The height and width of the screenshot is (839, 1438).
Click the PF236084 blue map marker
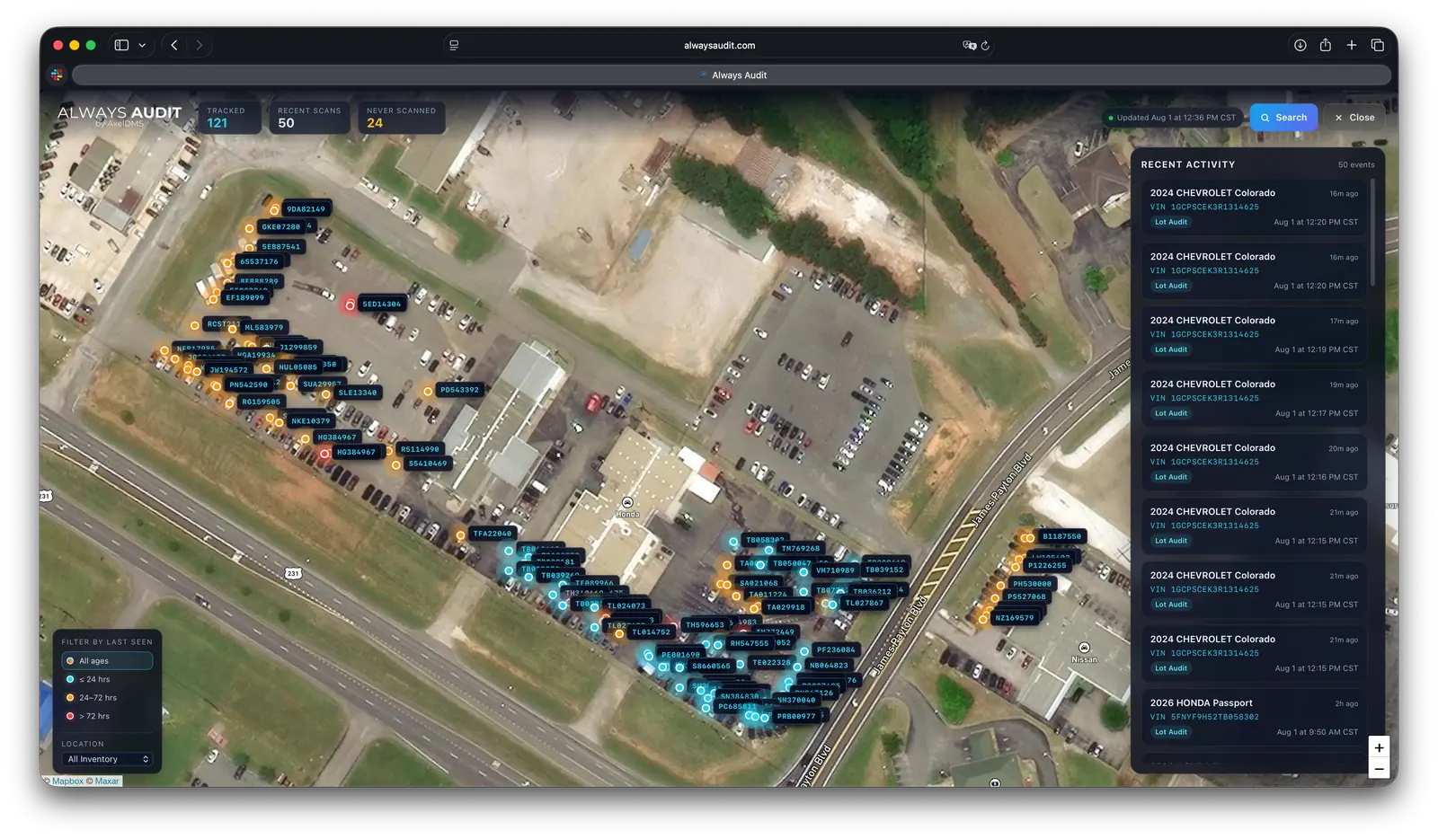click(x=804, y=651)
